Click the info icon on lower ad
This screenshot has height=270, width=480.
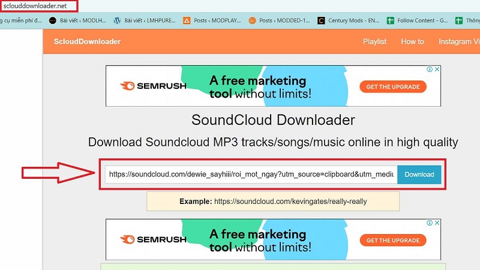click(x=430, y=223)
